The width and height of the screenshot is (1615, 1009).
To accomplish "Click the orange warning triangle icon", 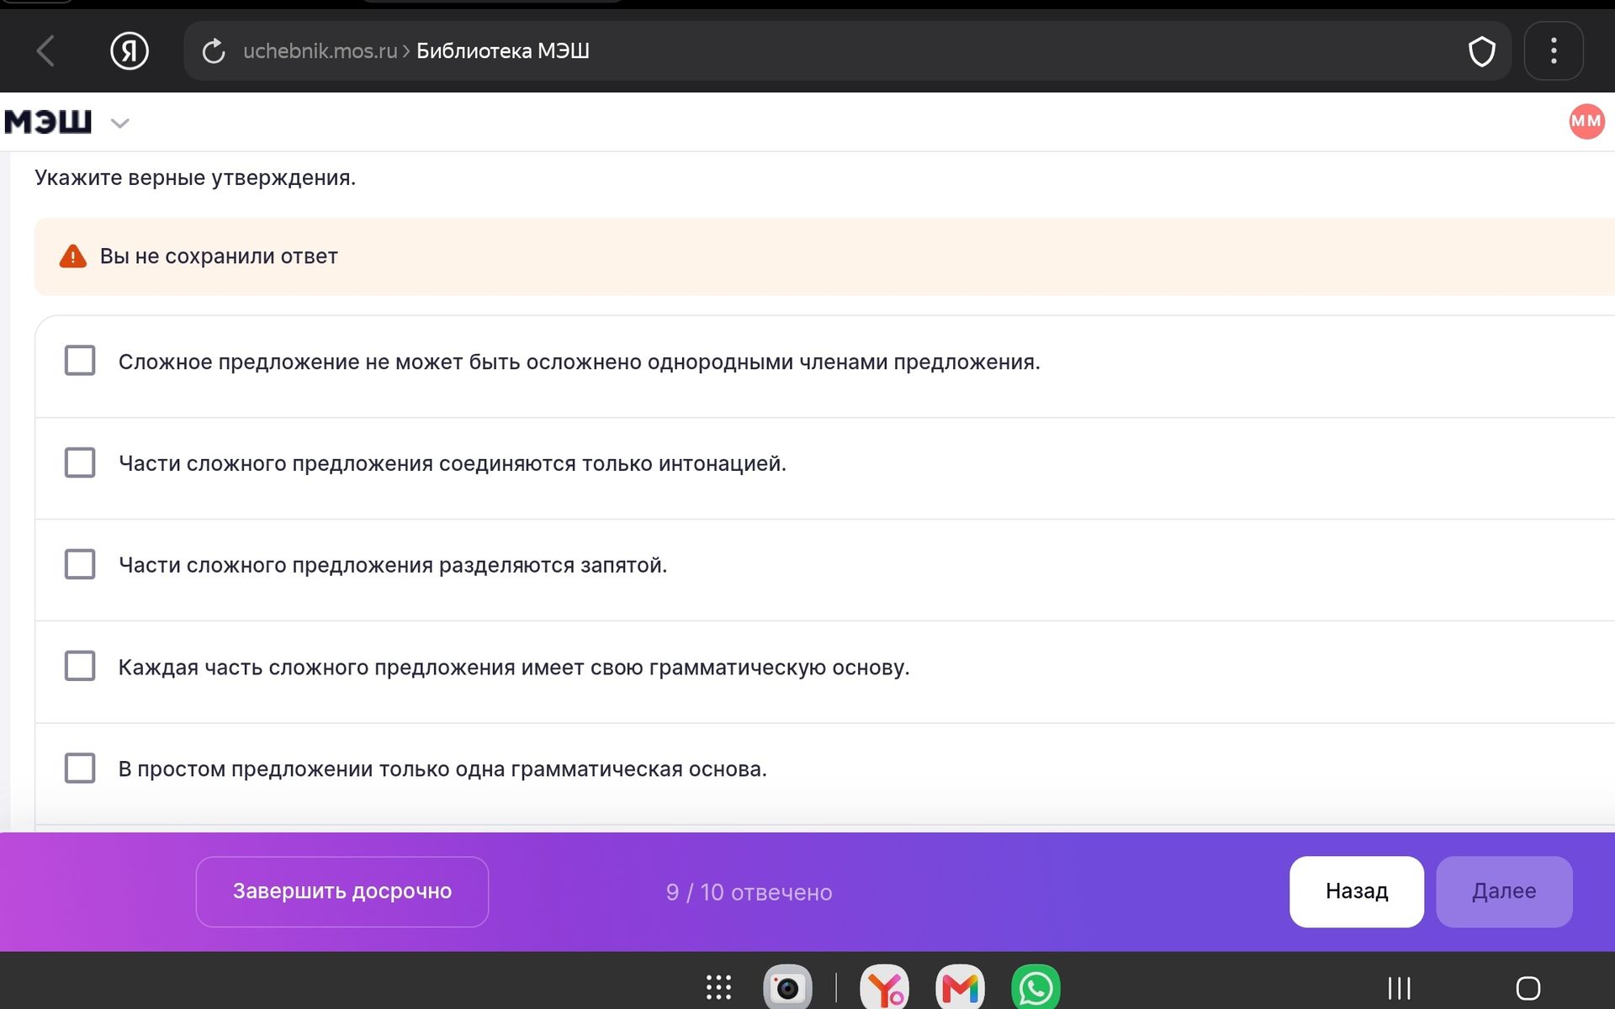I will click(x=73, y=256).
